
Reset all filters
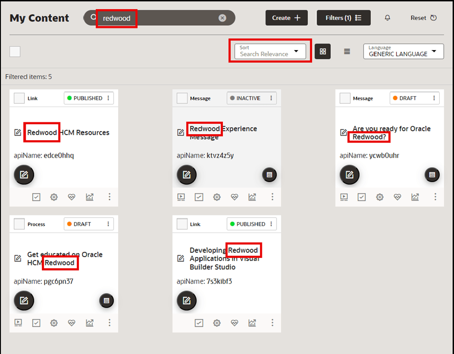(423, 18)
